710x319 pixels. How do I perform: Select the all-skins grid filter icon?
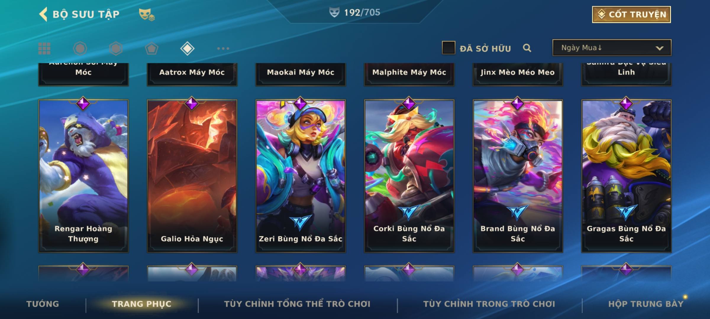coord(44,48)
